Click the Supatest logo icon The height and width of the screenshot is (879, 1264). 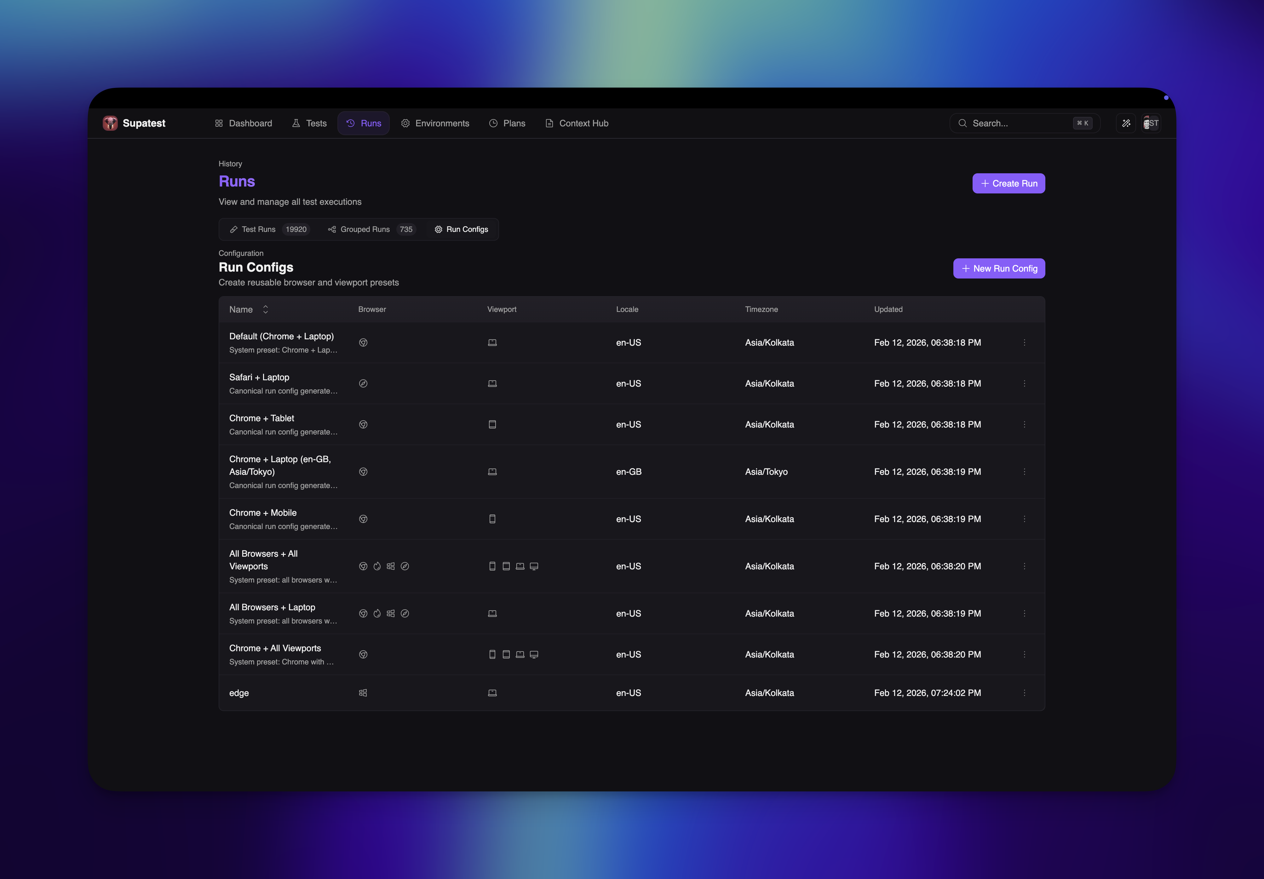click(x=110, y=123)
